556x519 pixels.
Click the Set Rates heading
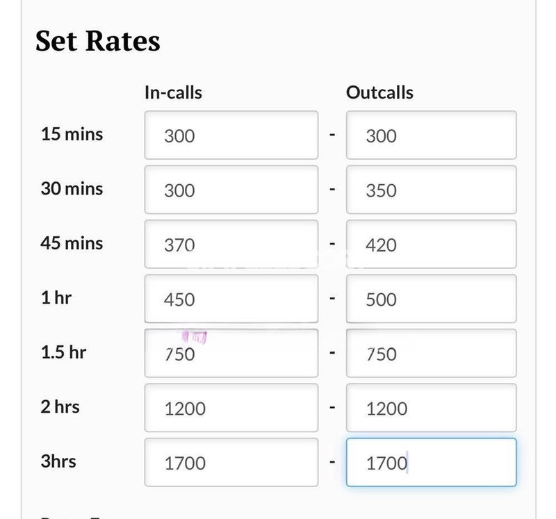coord(98,41)
